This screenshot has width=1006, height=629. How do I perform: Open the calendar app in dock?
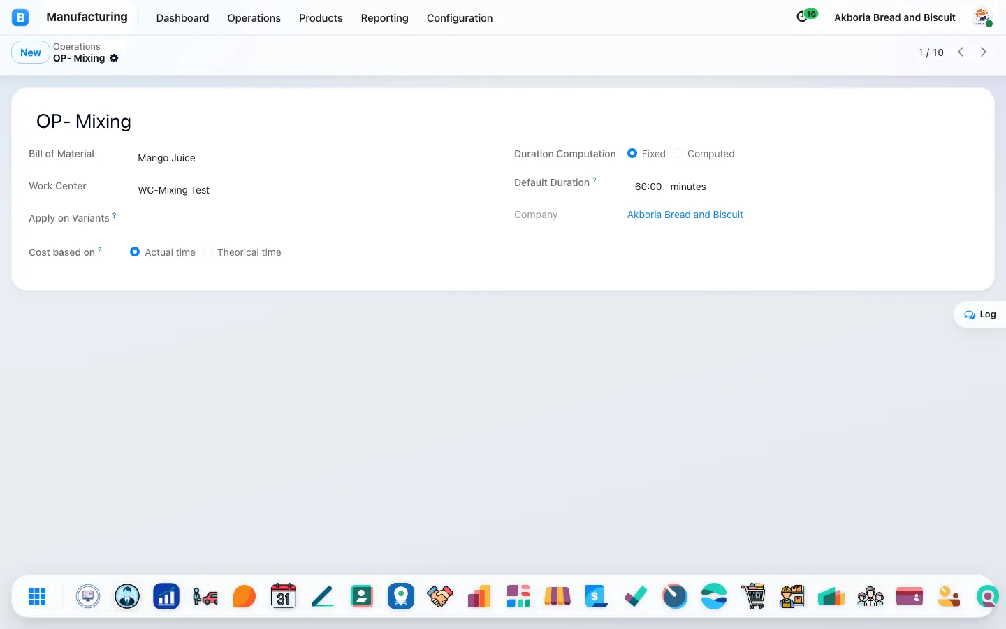[x=284, y=596]
